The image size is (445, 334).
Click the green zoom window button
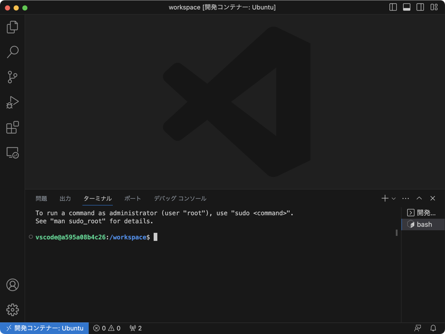[x=25, y=8]
